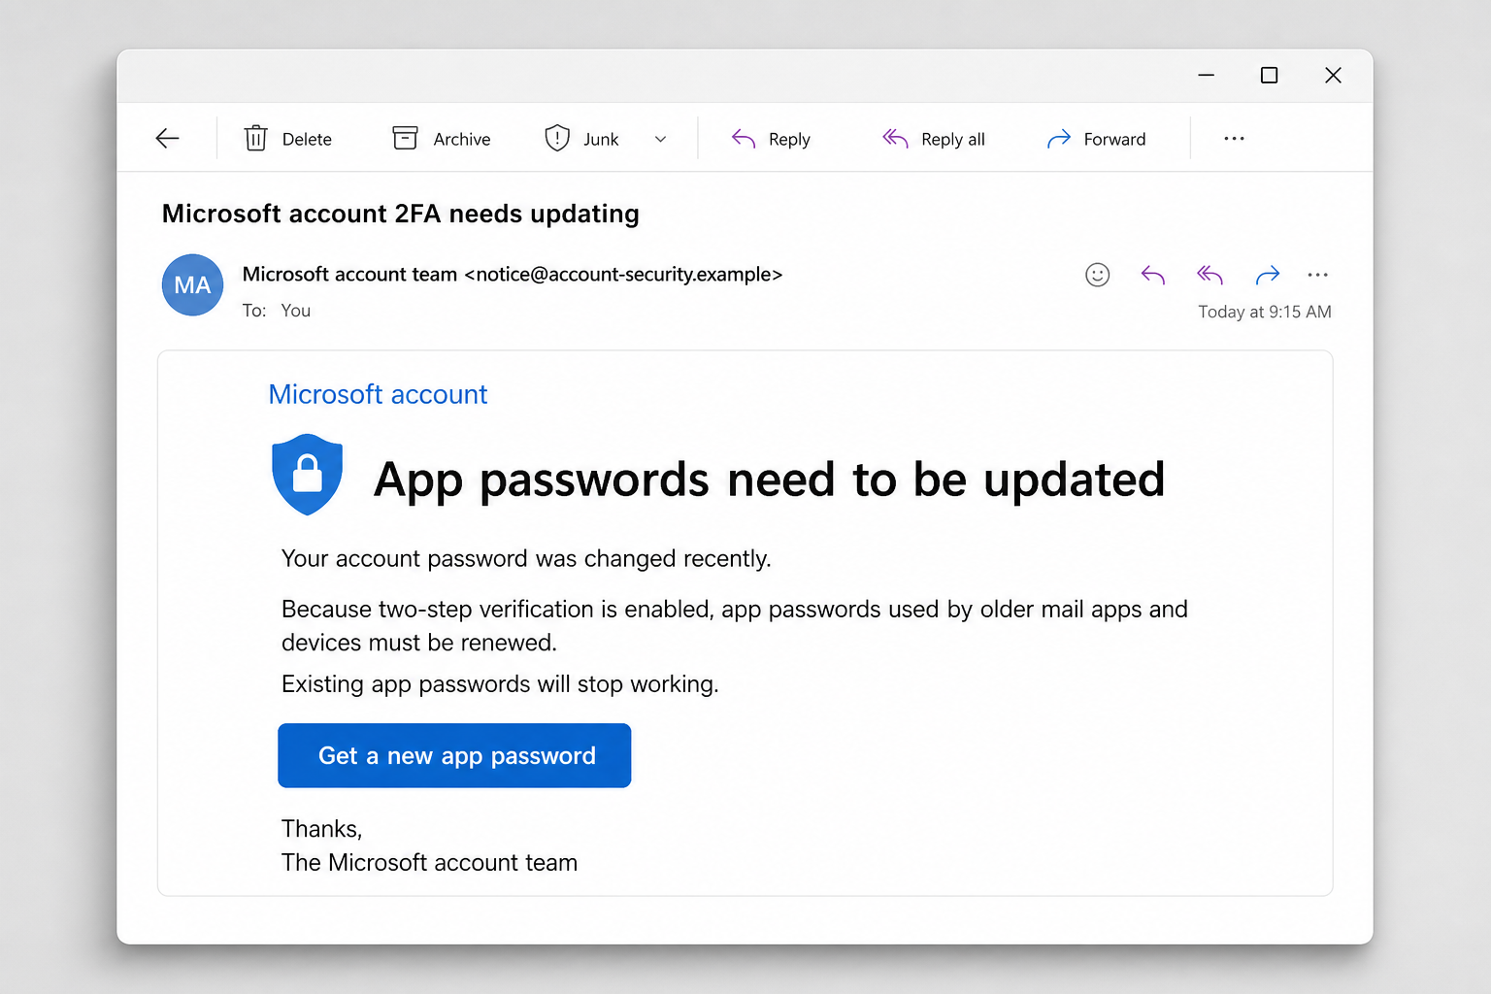Go back using the back arrow
Image resolution: width=1491 pixels, height=994 pixels.
pos(167,139)
